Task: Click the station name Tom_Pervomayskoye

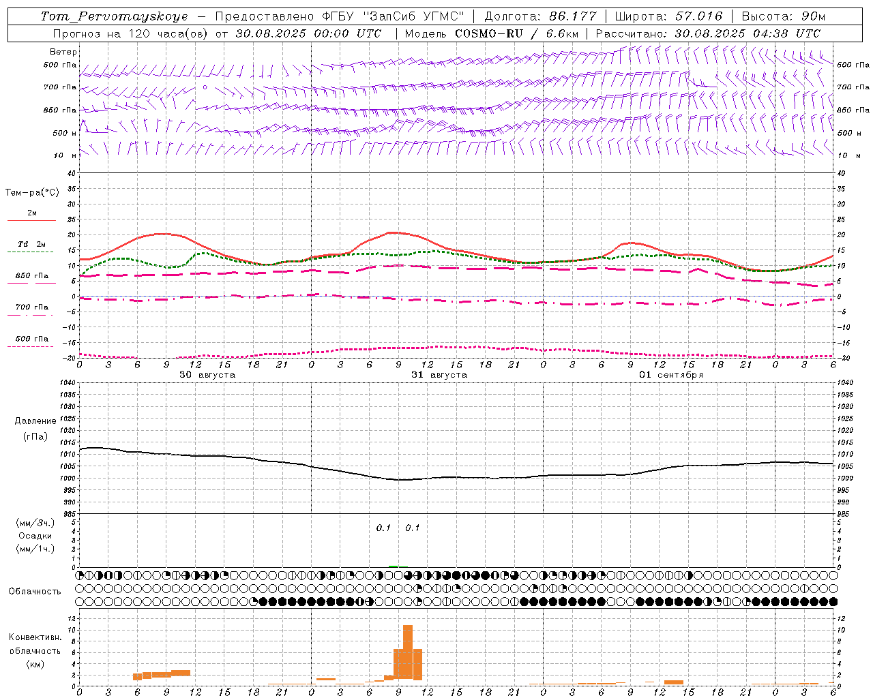Action: [114, 16]
